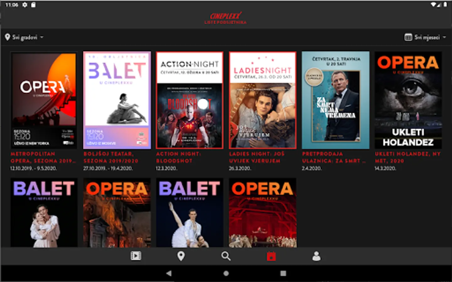Click title Metropolitan Opera, Sezona 2019
The height and width of the screenshot is (282, 452).
coord(43,157)
